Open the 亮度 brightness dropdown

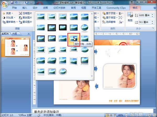8,13
